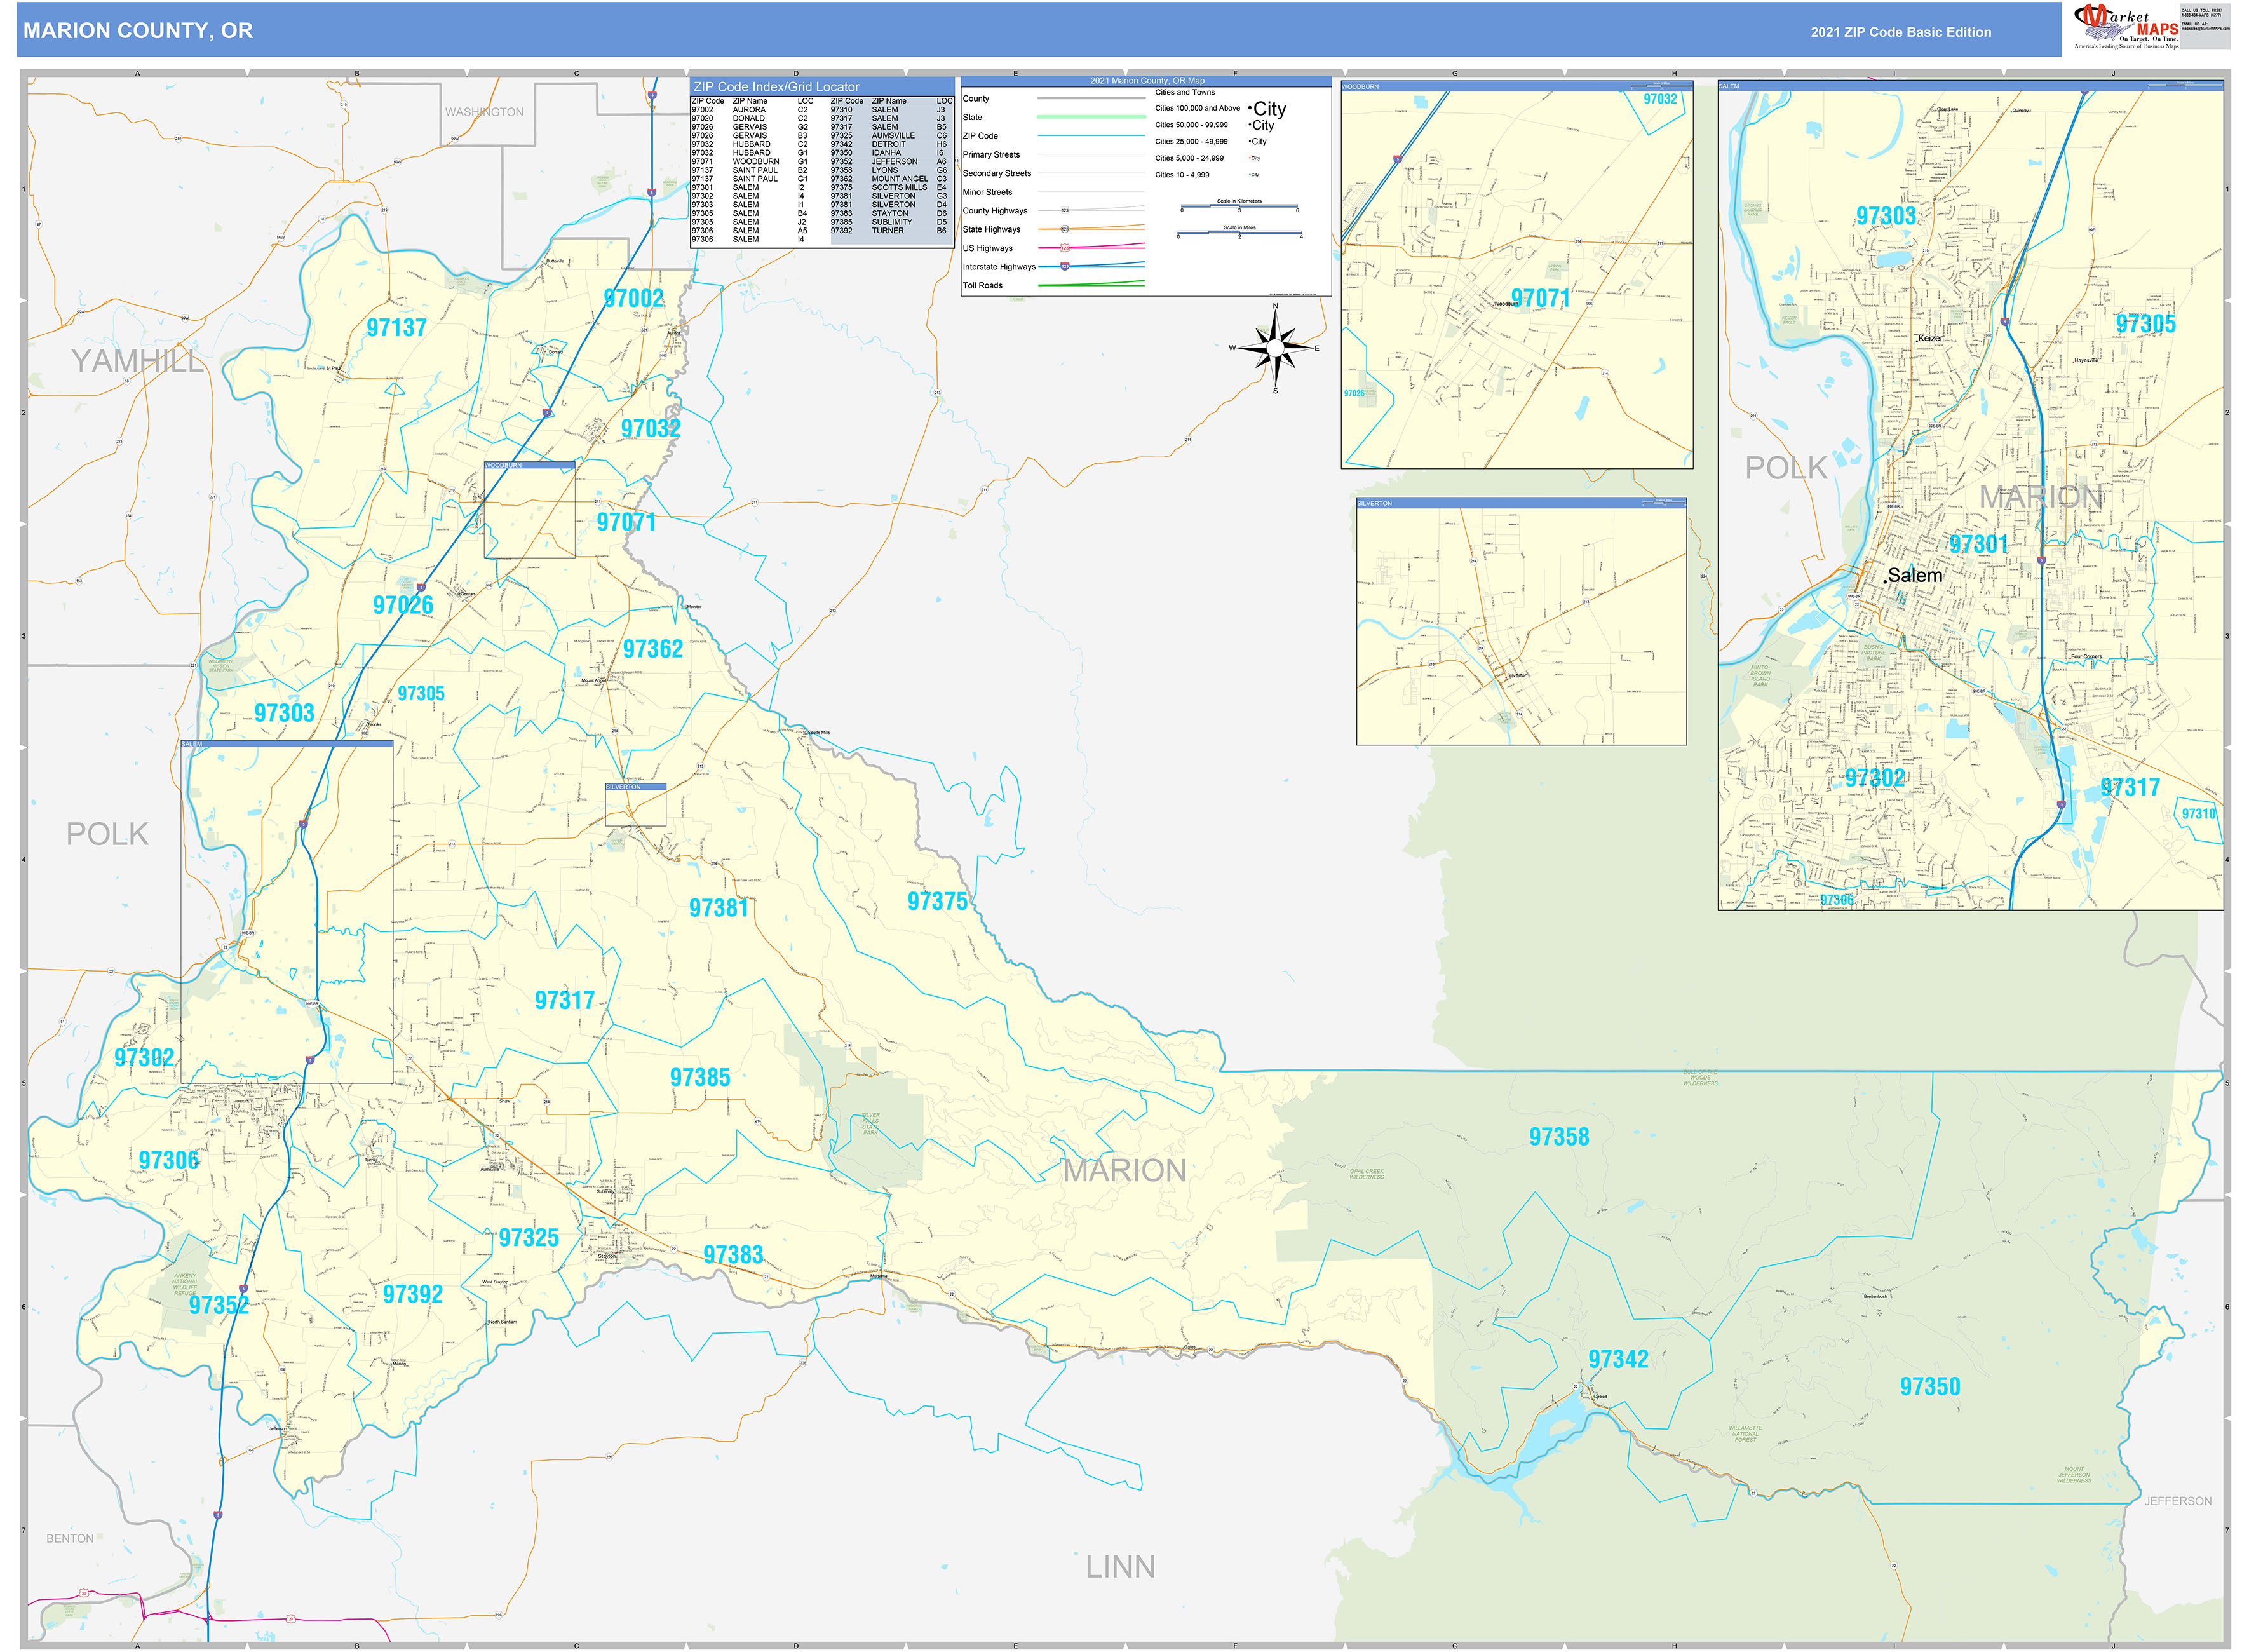Click the AURORA row in ZIP index
The image size is (2242, 1652).
(752, 110)
